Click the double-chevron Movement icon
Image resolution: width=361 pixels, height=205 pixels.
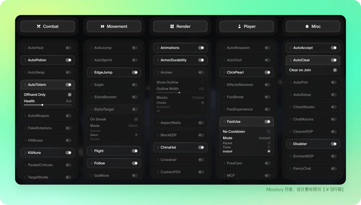tap(102, 26)
